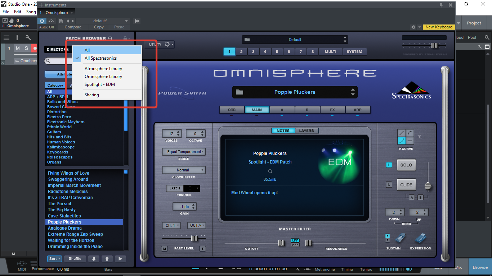Choose Omnisphere Library from menu
This screenshot has width=492, height=276.
tap(107, 77)
